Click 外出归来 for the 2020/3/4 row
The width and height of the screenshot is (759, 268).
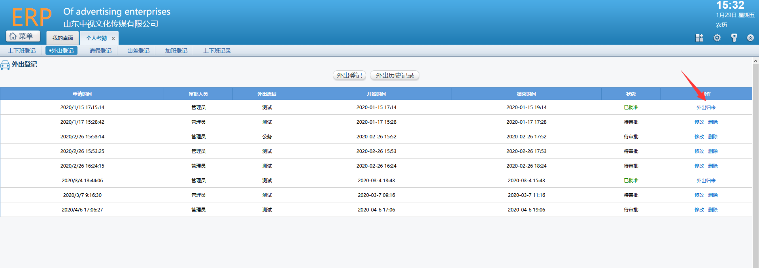click(x=706, y=181)
